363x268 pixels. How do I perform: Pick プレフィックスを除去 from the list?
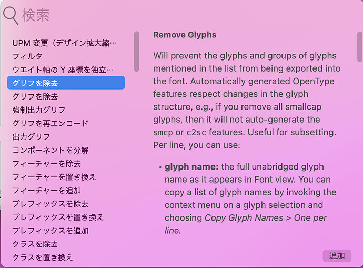click(x=66, y=204)
